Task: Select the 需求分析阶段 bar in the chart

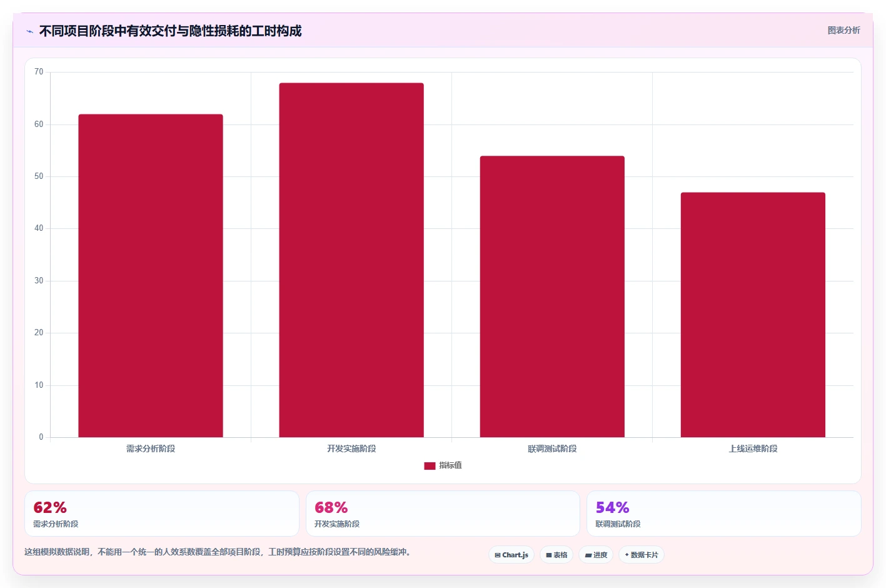Action: (x=151, y=276)
